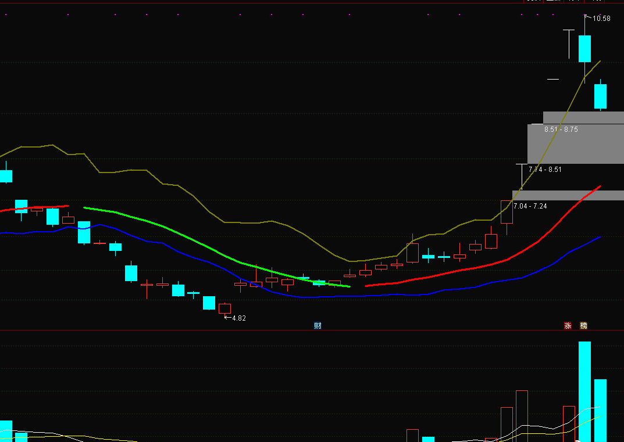This screenshot has width=624, height=442.
Task: Select the 4.82 low price label
Action: (239, 318)
